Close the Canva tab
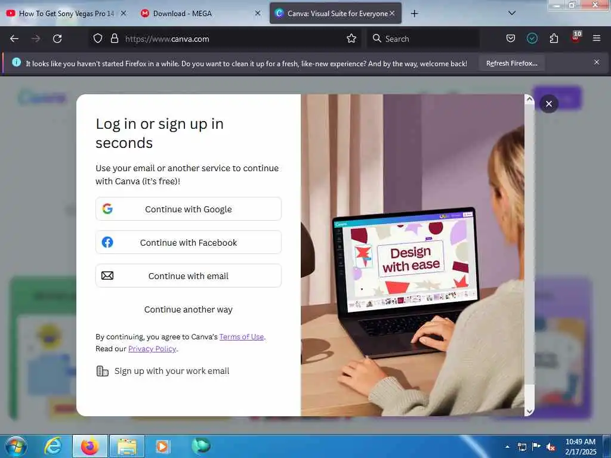The image size is (611, 458). [392, 13]
